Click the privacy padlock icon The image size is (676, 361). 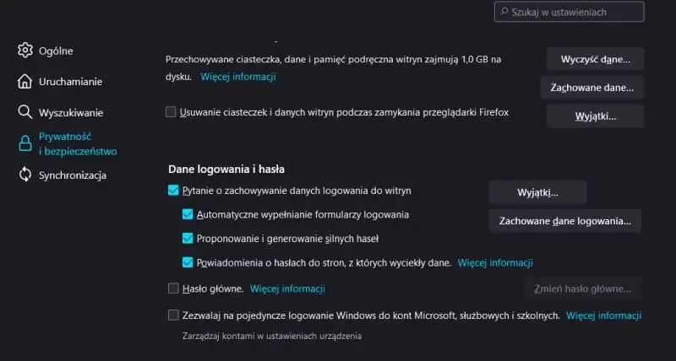25,143
